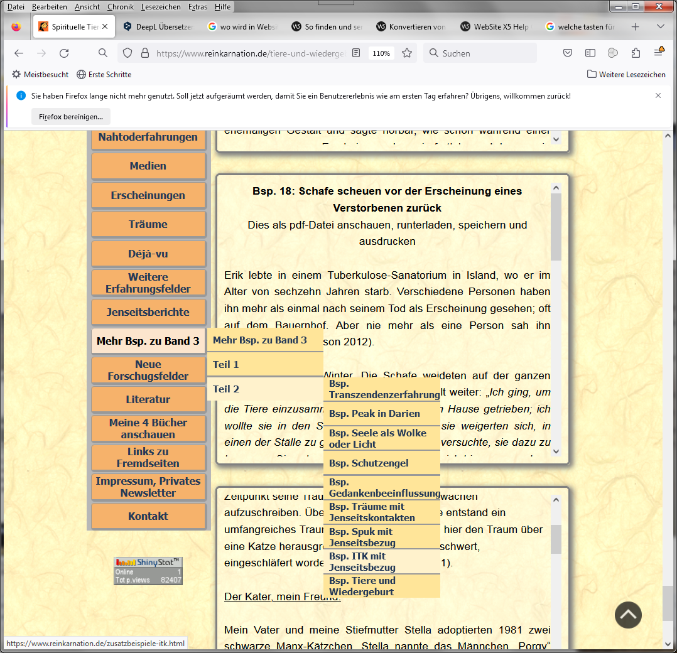Toggle reader view in the address bar

(356, 53)
